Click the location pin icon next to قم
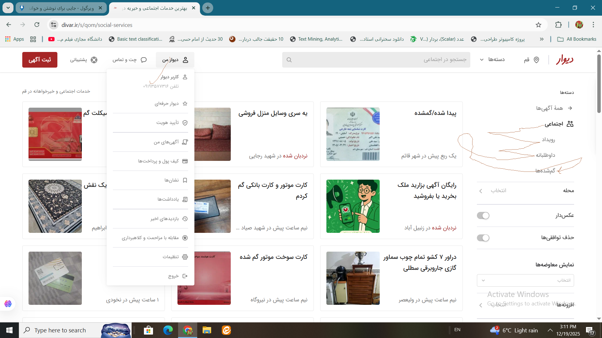The height and width of the screenshot is (338, 602). pos(536,60)
